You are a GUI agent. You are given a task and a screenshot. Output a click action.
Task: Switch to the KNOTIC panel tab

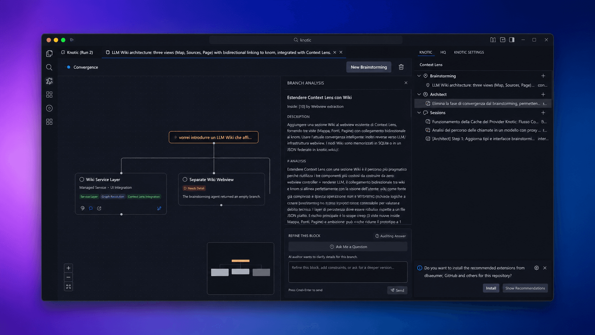point(426,52)
